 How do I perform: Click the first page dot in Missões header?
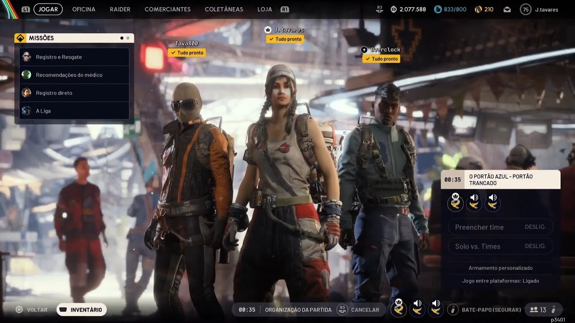point(122,38)
